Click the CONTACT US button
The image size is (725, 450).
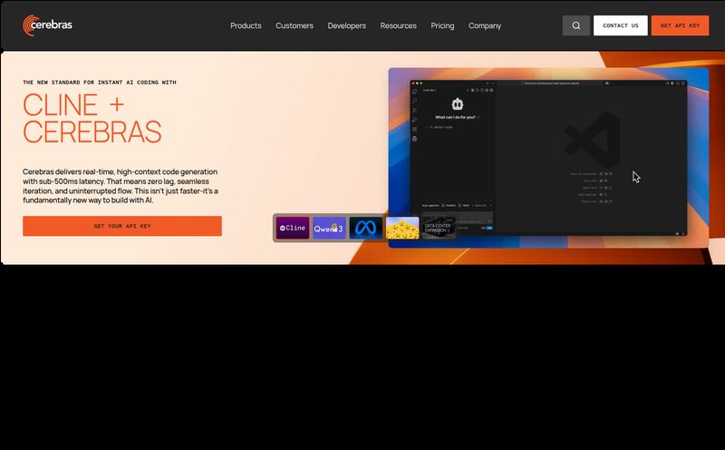621,25
